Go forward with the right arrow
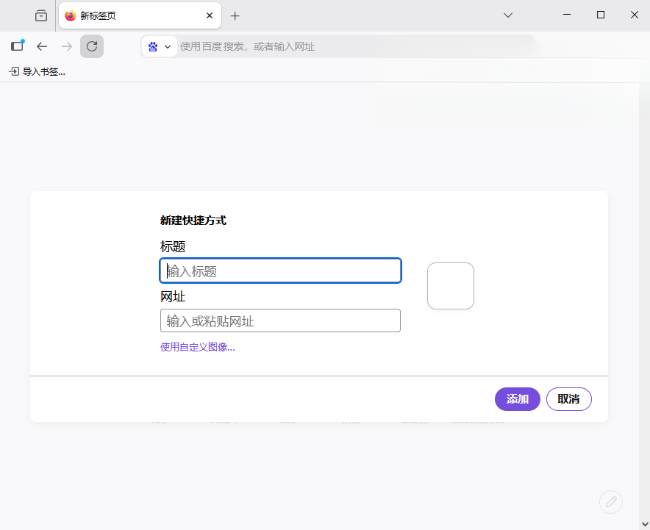 point(67,46)
